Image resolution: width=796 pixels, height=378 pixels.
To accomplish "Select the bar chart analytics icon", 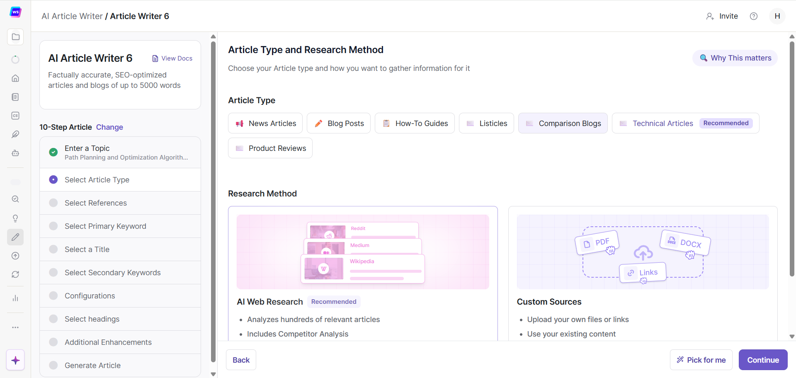I will [15, 298].
